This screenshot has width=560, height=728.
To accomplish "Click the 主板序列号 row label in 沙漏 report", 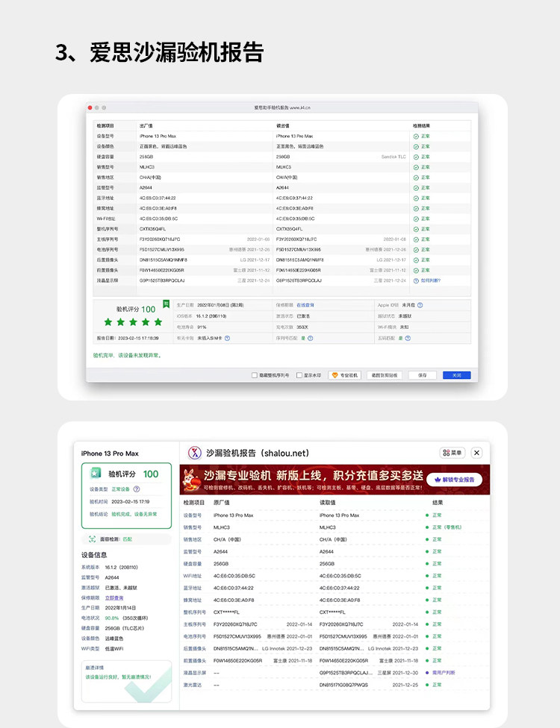I will [195, 624].
